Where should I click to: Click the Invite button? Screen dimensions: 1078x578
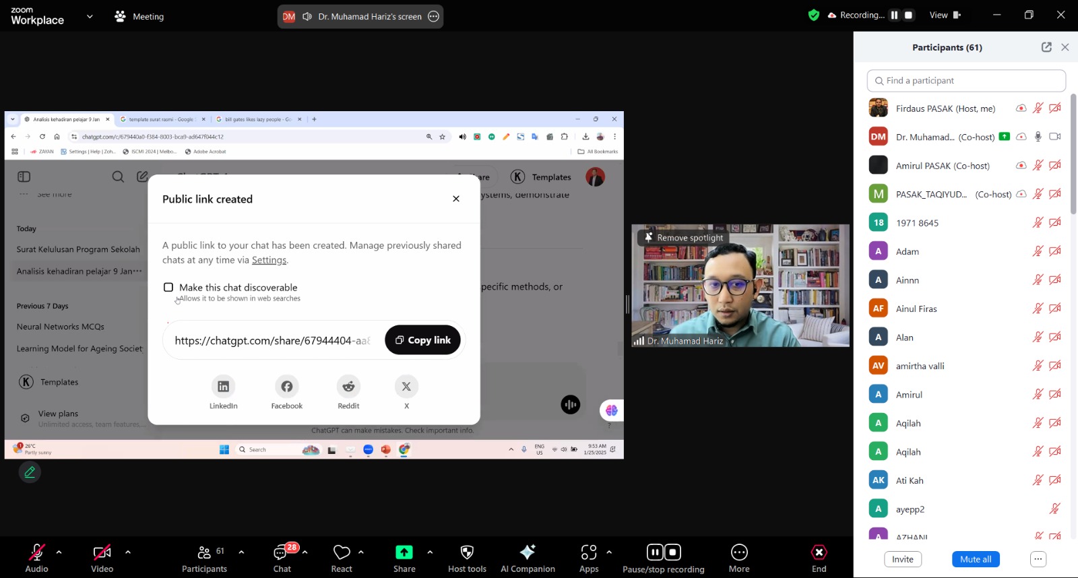(x=903, y=559)
